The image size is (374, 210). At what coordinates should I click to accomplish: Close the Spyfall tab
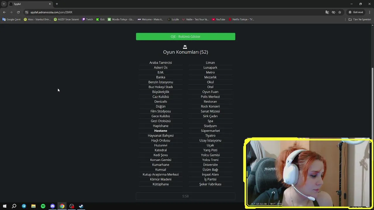pyautogui.click(x=50, y=4)
